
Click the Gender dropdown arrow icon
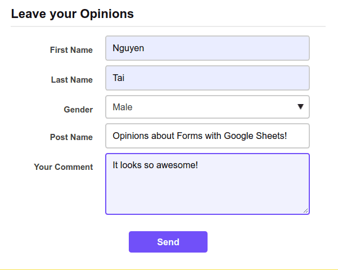click(300, 106)
